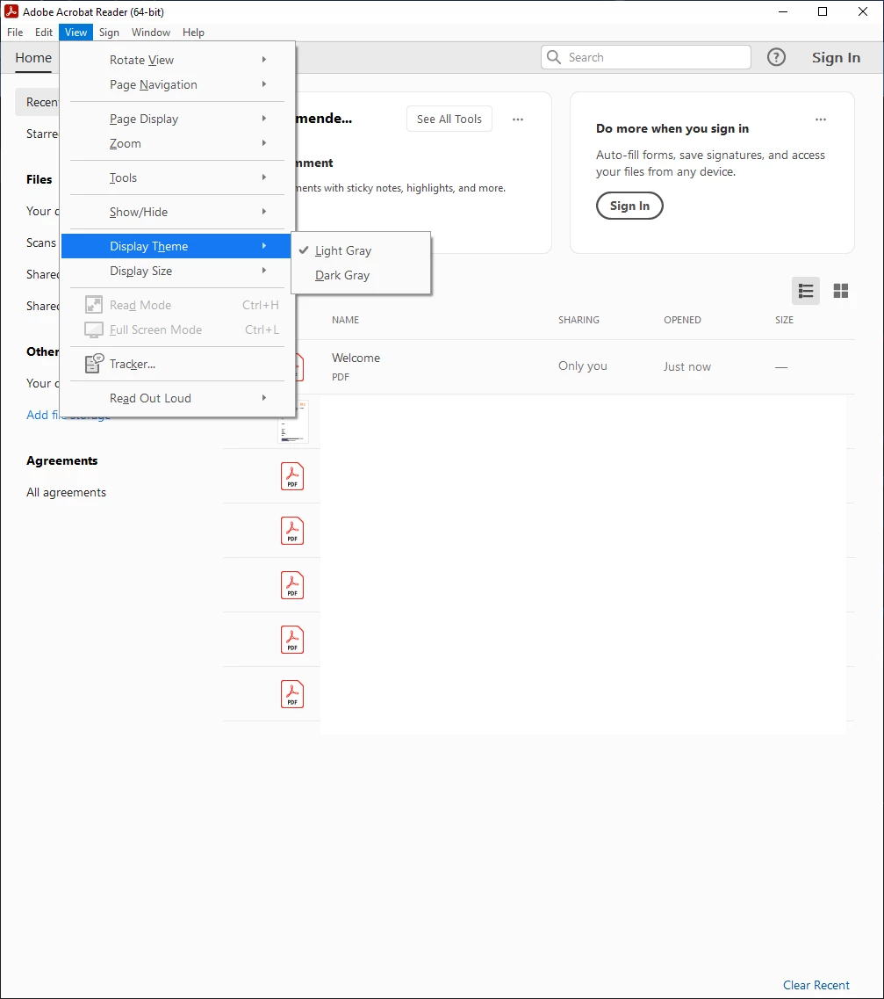884x999 pixels.
Task: Expand the Rotate View submenu
Action: (x=176, y=60)
